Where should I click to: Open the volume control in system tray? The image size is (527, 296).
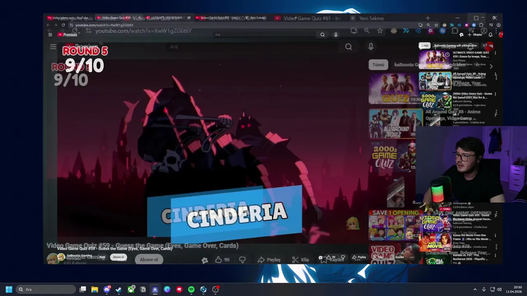point(499,289)
